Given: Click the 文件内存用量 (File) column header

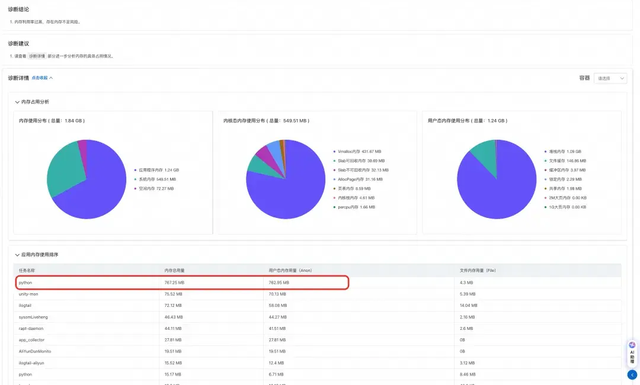Looking at the screenshot, I should click(x=478, y=271).
